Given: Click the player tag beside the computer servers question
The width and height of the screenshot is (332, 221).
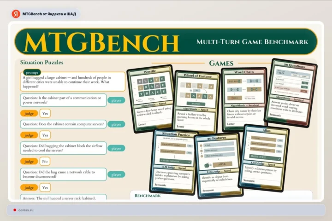Looking at the screenshot, I should [116, 124].
